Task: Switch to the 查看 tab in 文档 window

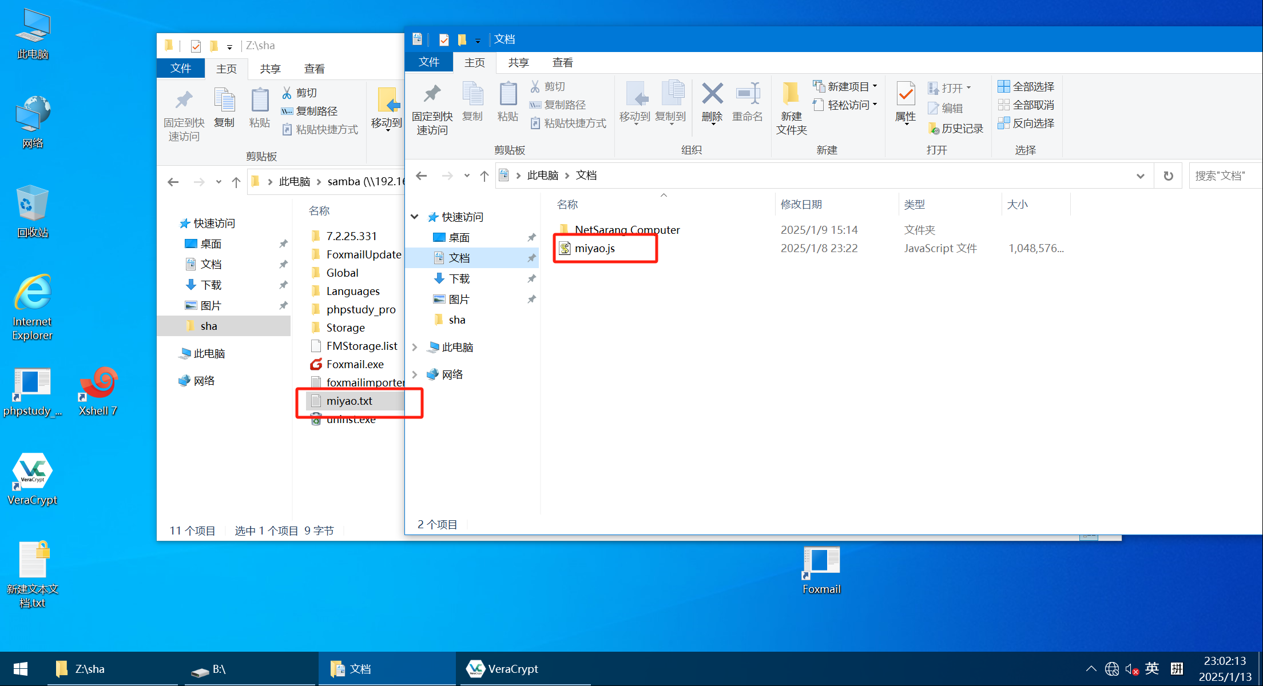Action: coord(562,62)
